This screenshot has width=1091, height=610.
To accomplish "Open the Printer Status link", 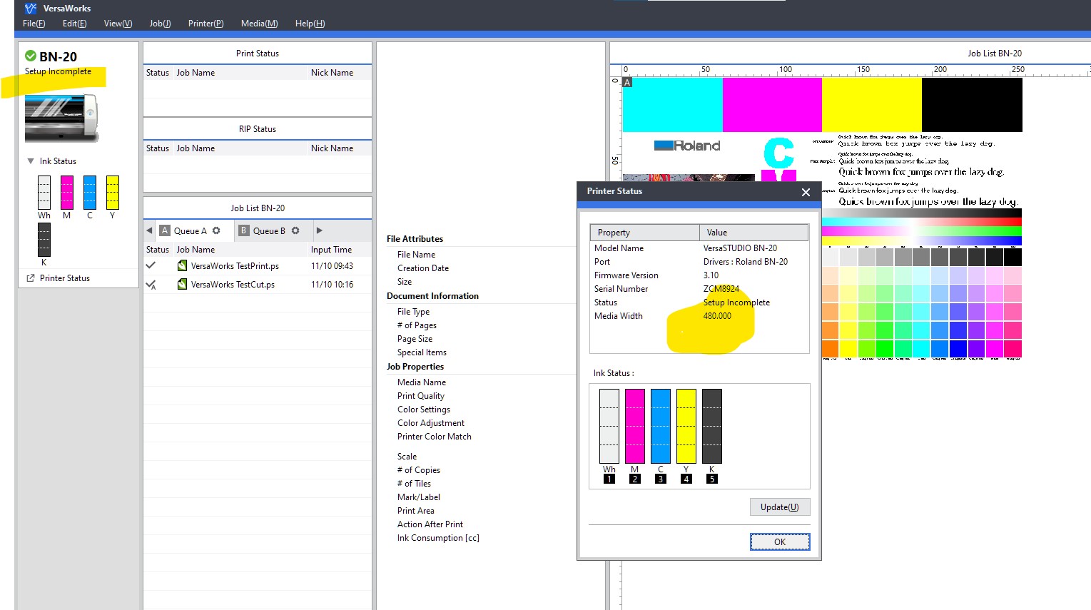I will [x=65, y=278].
